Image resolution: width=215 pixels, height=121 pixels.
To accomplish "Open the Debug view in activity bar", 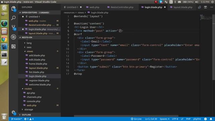I will tap(13, 37).
